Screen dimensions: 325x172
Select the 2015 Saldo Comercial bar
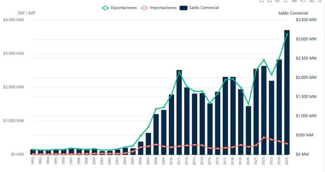coord(210,129)
